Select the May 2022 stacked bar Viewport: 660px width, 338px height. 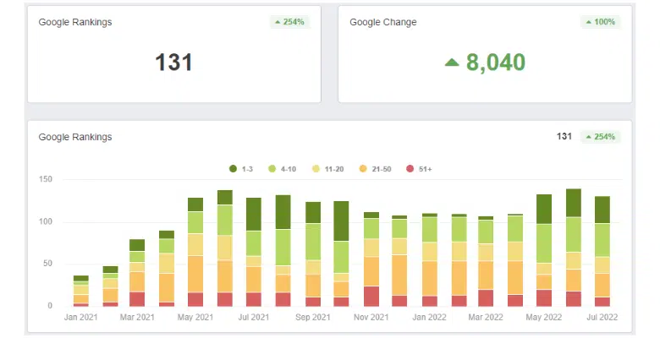pos(544,250)
